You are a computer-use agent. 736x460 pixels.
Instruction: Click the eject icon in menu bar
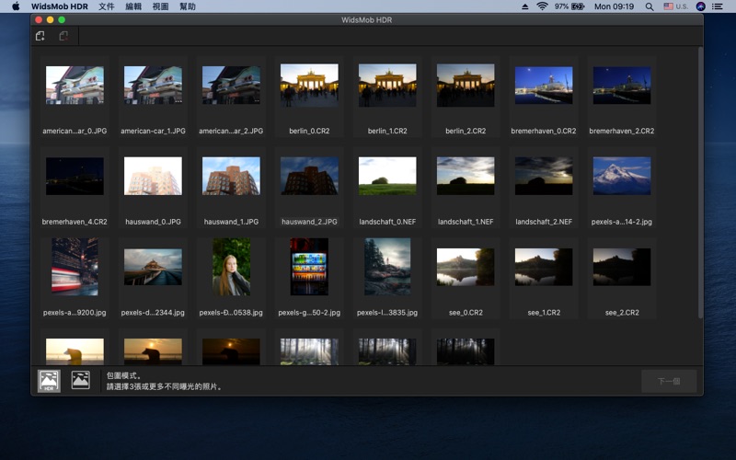coord(524,6)
